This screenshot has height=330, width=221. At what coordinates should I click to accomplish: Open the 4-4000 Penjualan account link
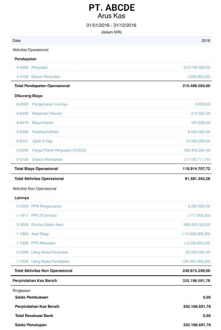[x=32, y=68]
